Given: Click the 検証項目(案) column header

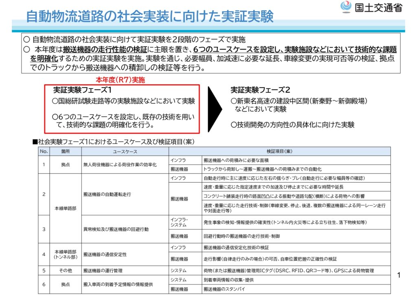Looking at the screenshot, I should point(279,151).
